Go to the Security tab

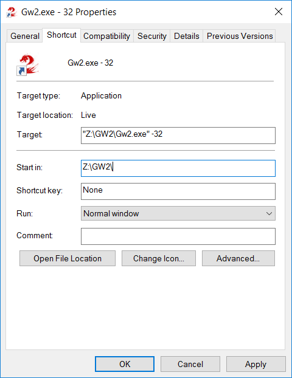(152, 36)
